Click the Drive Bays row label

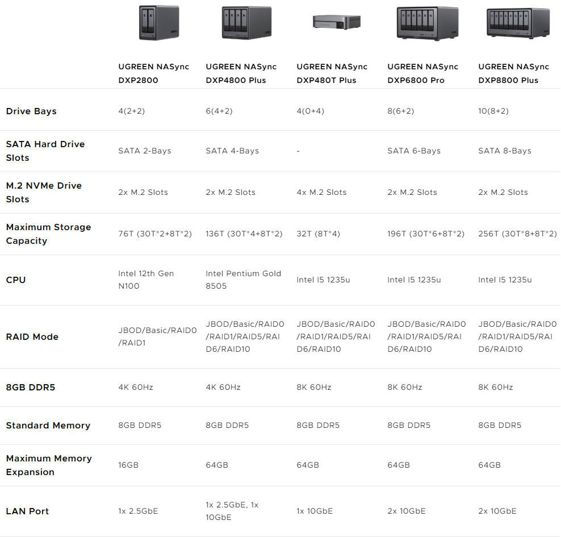click(31, 111)
